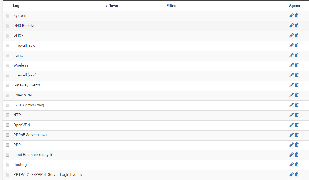Edit the Wireless log entry

pos(291,65)
